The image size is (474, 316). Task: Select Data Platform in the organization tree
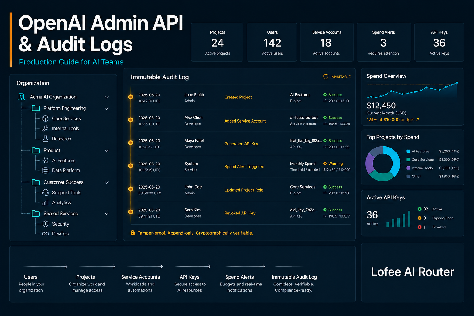pyautogui.click(x=66, y=170)
